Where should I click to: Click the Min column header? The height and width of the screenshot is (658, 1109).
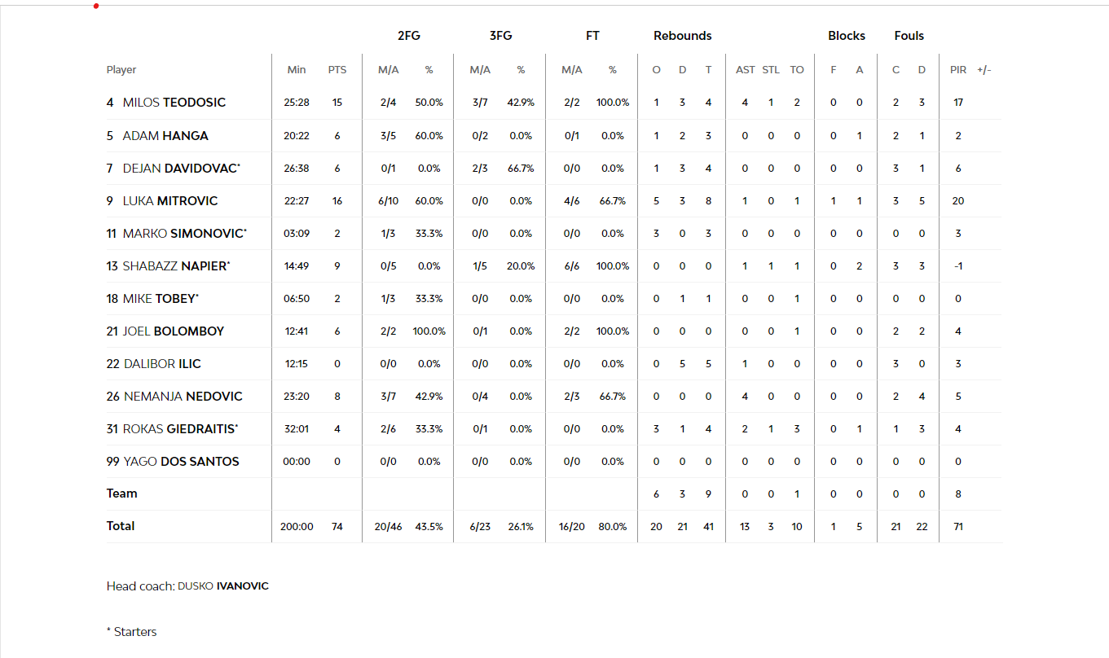[x=297, y=70]
